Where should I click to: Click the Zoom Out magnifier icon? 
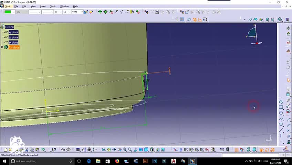[x=130, y=150]
